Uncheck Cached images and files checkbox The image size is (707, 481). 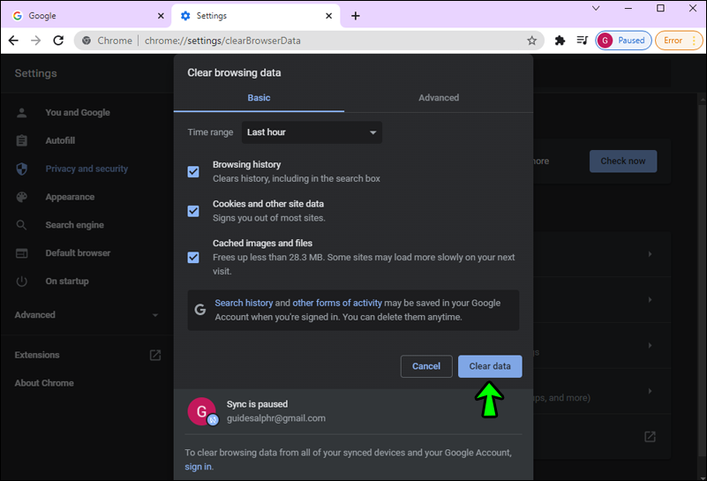tap(193, 257)
